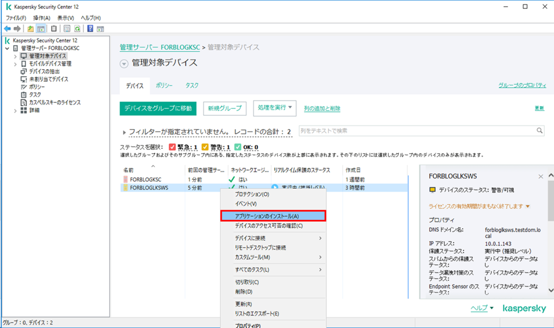Expand the filter triangle beside フィルターが指定されていません
This screenshot has width=554, height=328.
click(125, 133)
